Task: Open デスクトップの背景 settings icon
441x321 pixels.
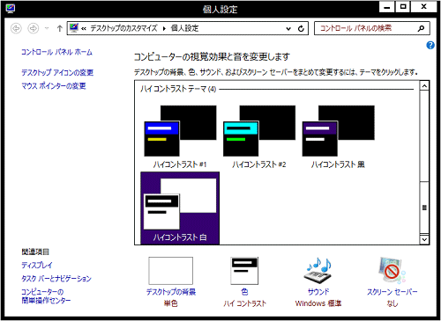Action: click(171, 271)
